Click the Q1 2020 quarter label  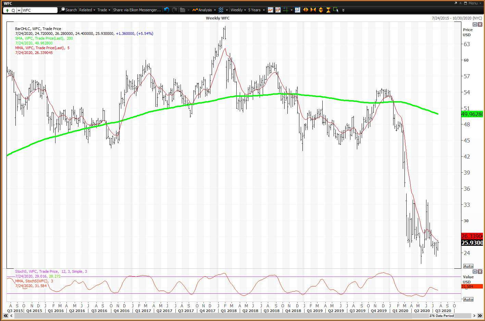400,311
